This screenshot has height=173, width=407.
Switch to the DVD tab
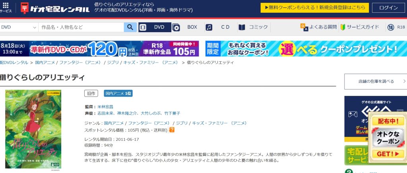(x=155, y=27)
